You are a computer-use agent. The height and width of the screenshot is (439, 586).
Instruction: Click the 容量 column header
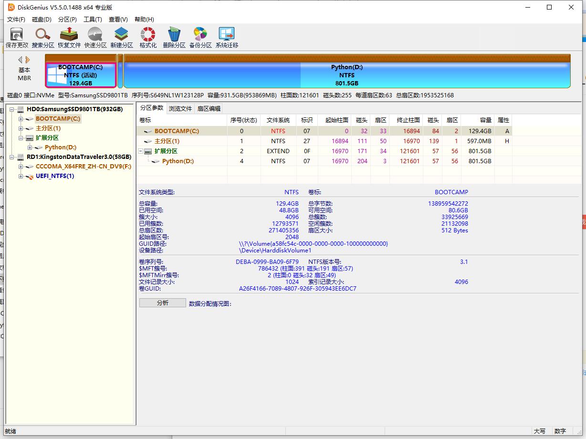click(x=478, y=120)
